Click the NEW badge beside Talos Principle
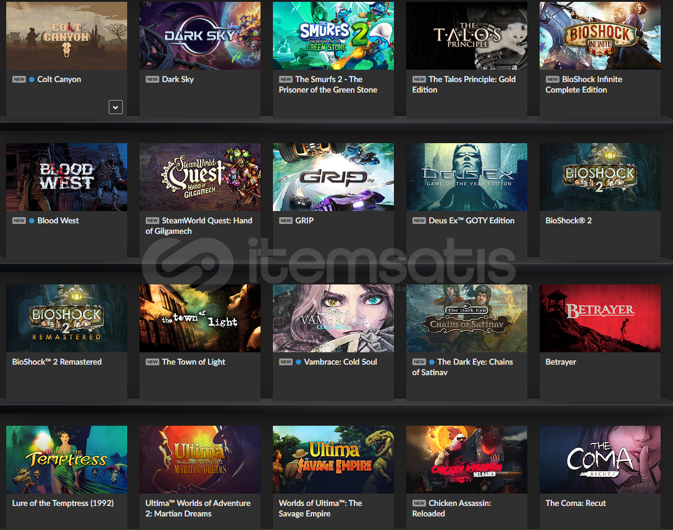Screen dimensions: 673x530 419,80
